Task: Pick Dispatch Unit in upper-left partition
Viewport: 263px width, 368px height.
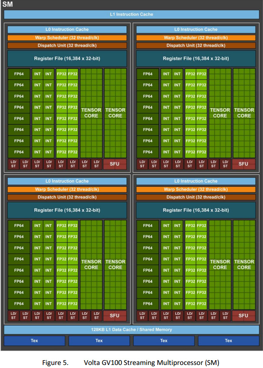Action: 67,45
